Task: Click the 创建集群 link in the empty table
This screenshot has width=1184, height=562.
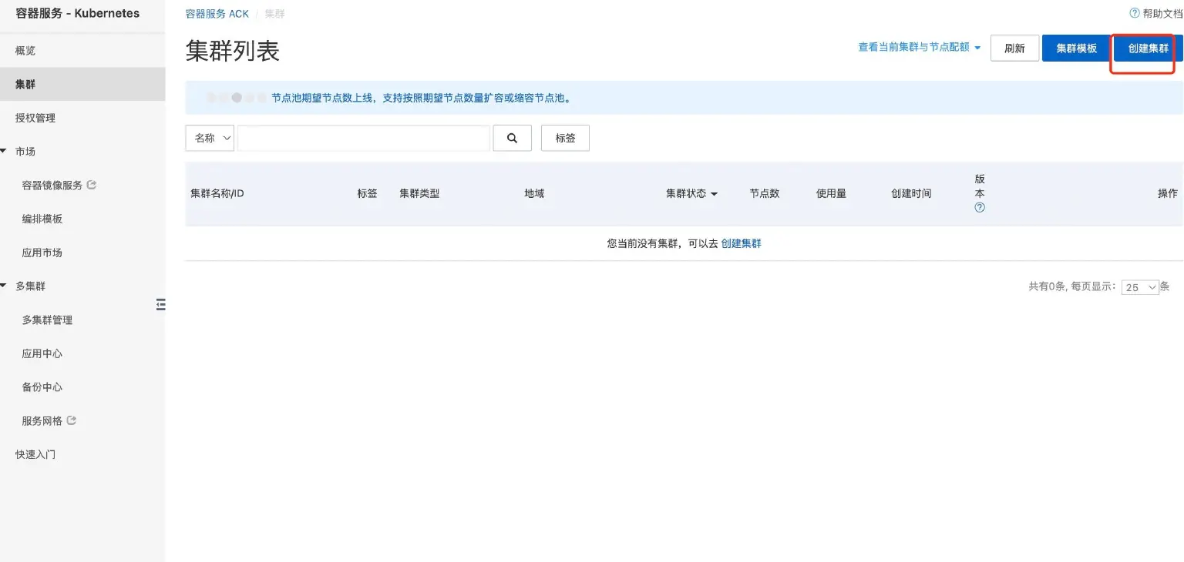Action: pos(741,243)
